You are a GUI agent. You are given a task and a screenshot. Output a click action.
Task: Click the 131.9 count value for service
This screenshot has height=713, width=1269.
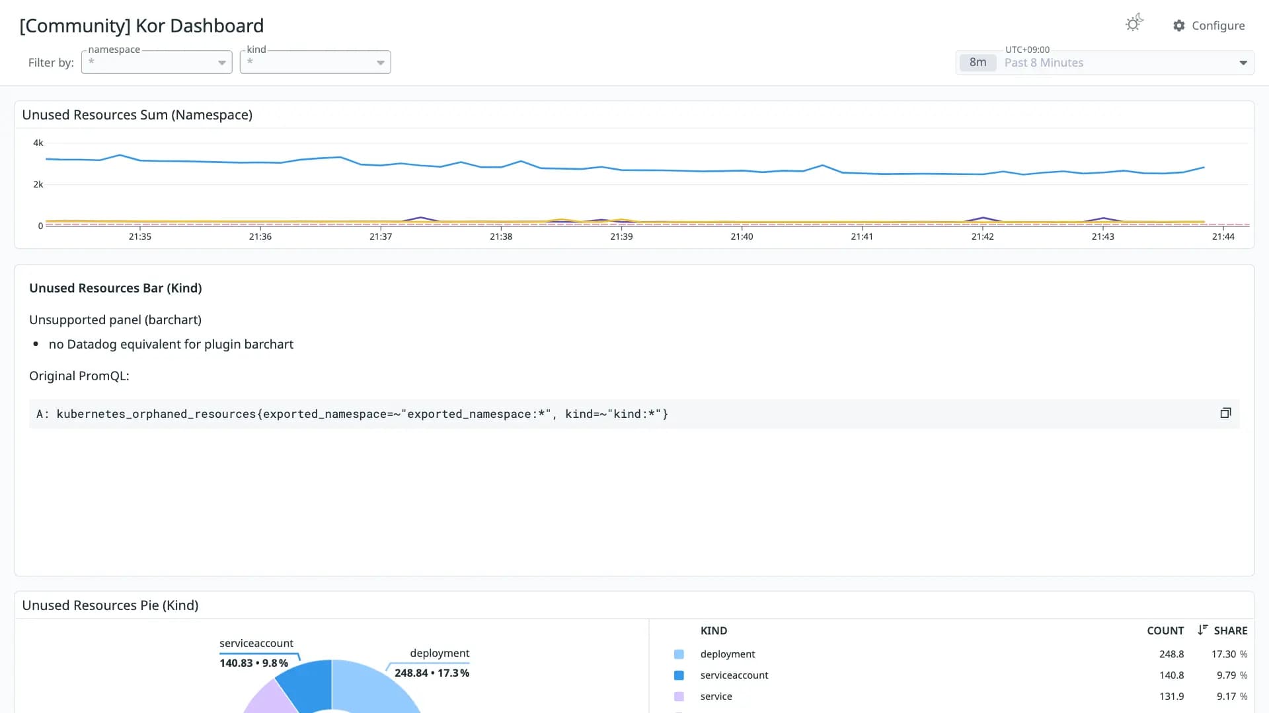1171,696
